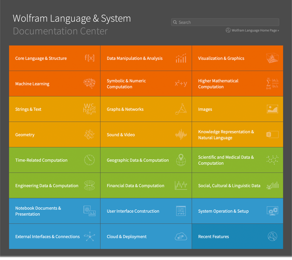Click the molecule icon for Scientific and Medical Data
Viewport: 292px width, 260px height.
272,160
